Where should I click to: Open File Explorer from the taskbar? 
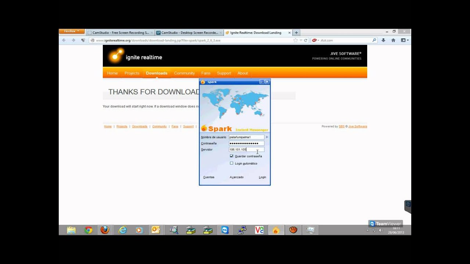(x=71, y=230)
